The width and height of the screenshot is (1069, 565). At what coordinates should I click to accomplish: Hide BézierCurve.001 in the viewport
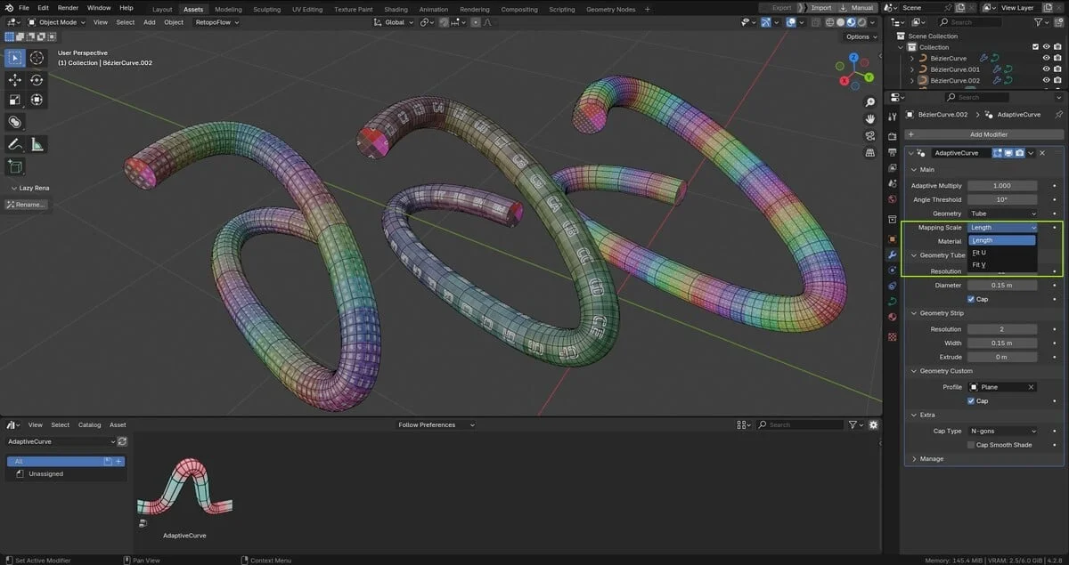click(1047, 69)
